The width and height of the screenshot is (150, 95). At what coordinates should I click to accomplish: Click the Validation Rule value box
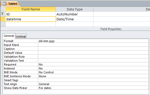click(x=93, y=57)
